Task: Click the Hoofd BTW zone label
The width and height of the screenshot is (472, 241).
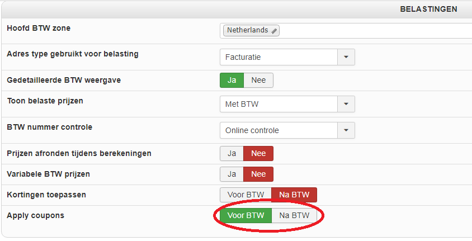Action: point(39,29)
